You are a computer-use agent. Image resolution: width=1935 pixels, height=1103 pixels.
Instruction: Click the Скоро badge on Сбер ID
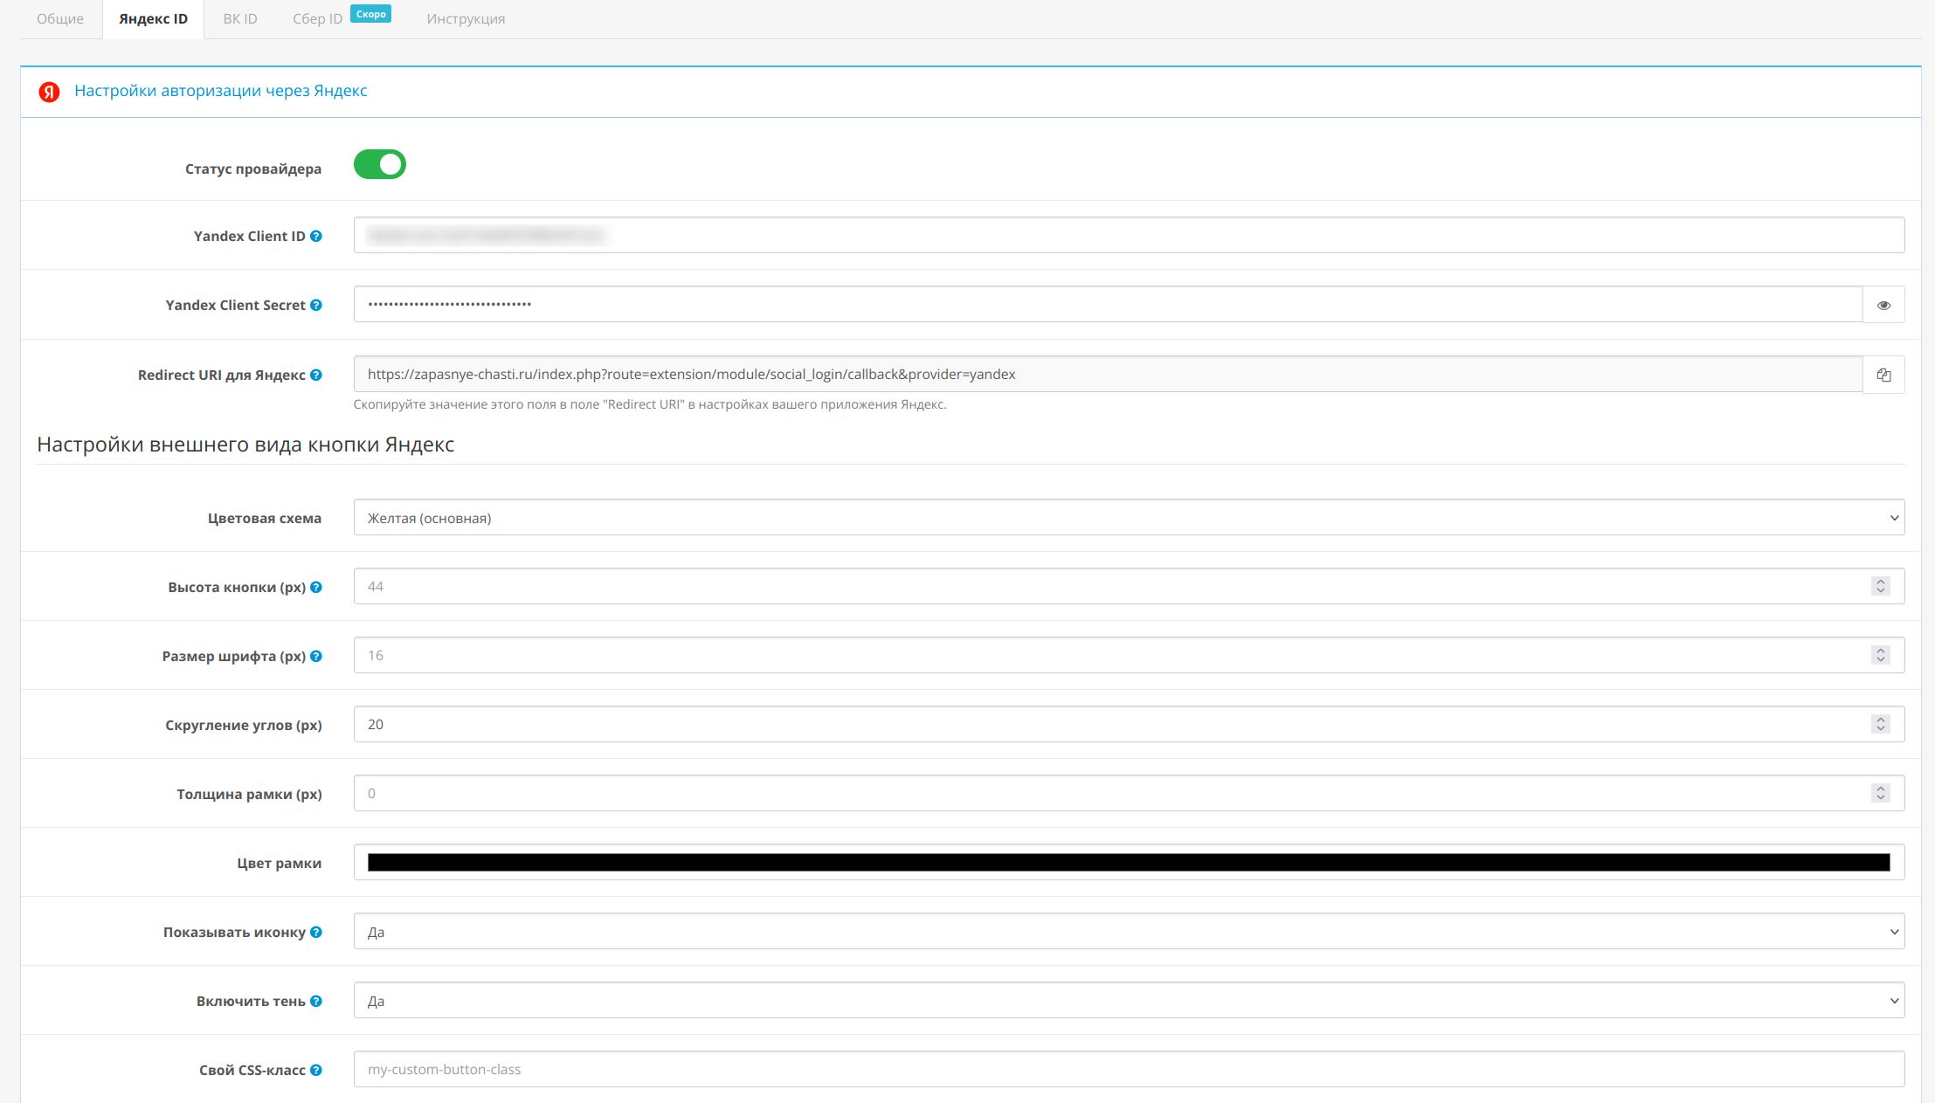371,14
